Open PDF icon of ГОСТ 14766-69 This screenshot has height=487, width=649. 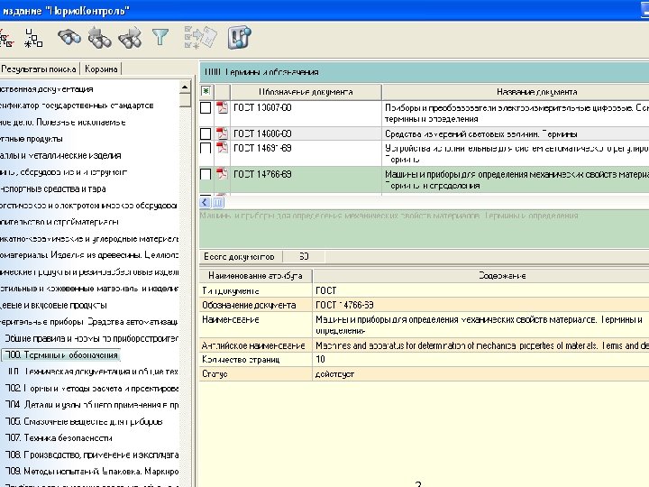coord(222,174)
